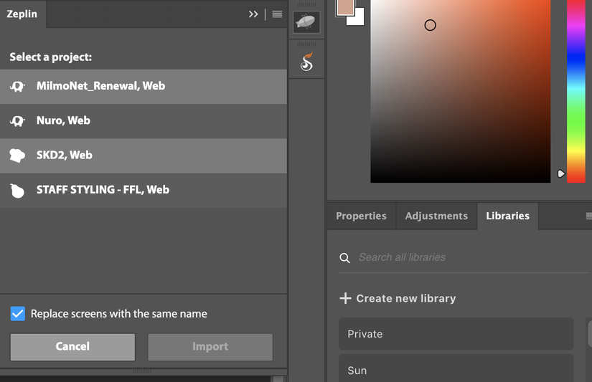Screen dimensions: 592x382
Task: Click the Search all libraries field
Action: (x=464, y=257)
